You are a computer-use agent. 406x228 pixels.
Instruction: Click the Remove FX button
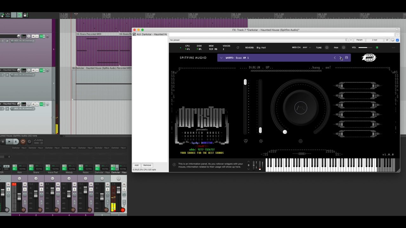click(147, 165)
